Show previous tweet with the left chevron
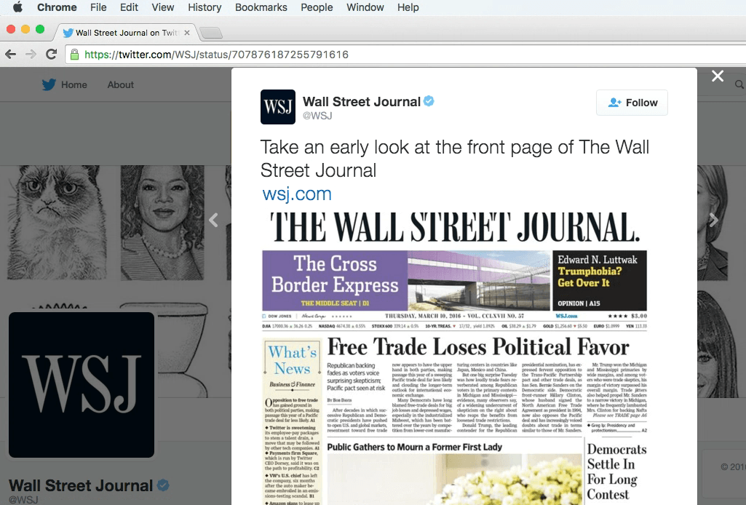The width and height of the screenshot is (746, 505). click(214, 220)
